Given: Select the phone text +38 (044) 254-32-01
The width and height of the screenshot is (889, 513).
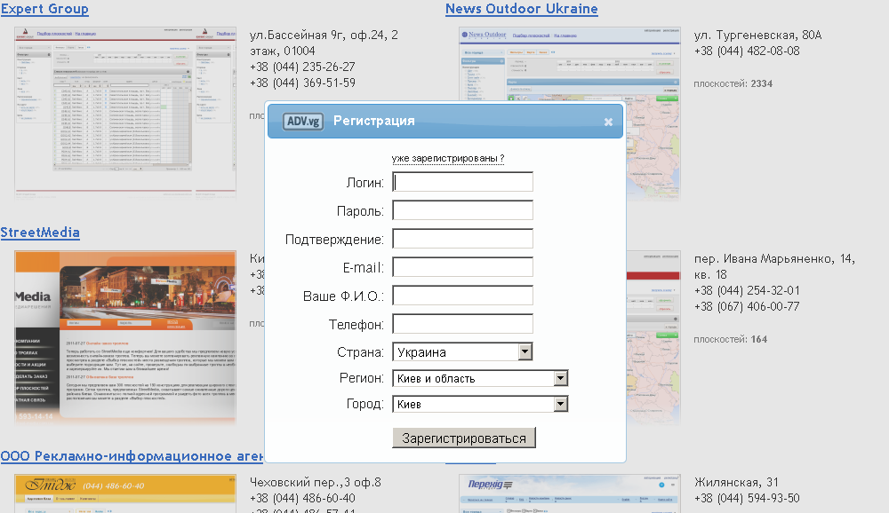Looking at the screenshot, I should point(748,290).
